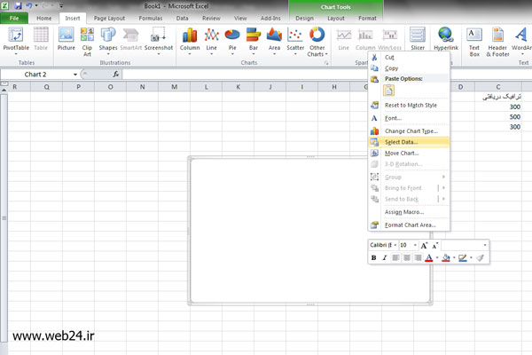Open the Shapes gallery
532x355 pixels.
tap(108, 41)
